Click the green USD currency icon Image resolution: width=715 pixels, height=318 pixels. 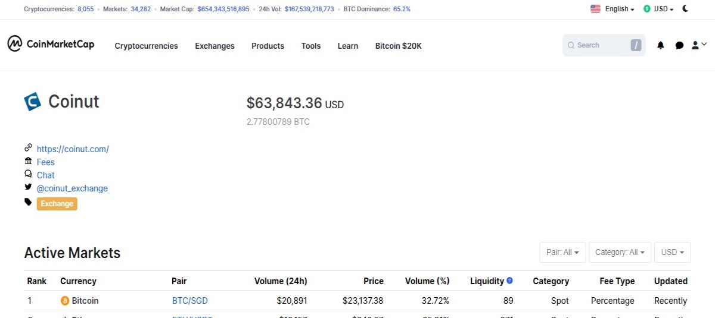coord(647,9)
